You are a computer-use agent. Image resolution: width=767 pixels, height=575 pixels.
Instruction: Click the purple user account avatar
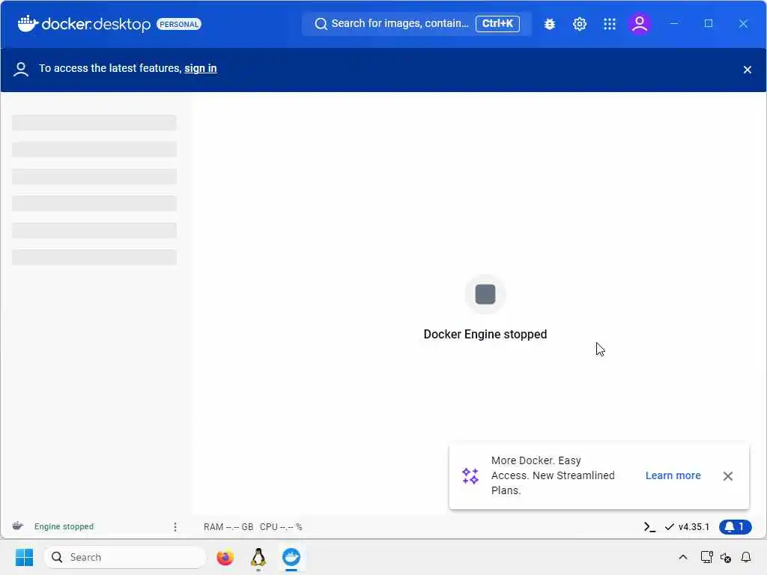[640, 23]
